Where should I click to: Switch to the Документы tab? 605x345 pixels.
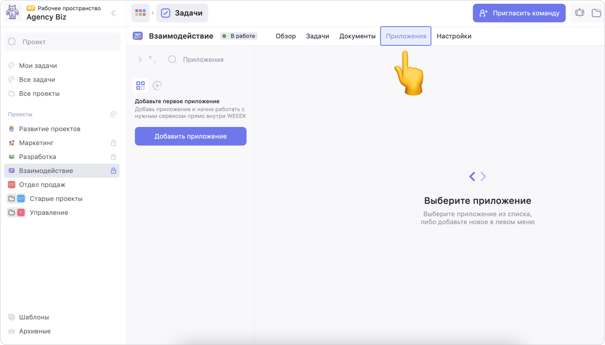coord(357,36)
